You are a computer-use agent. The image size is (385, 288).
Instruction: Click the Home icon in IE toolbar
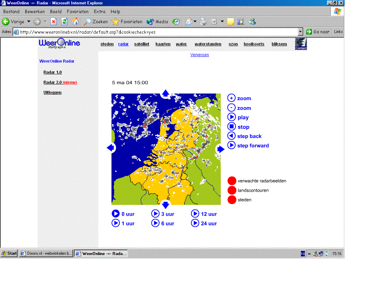point(75,22)
